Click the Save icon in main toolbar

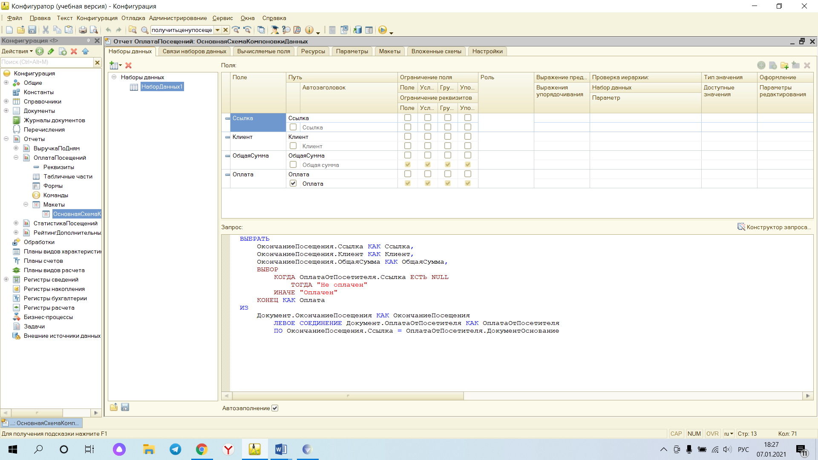point(32,30)
